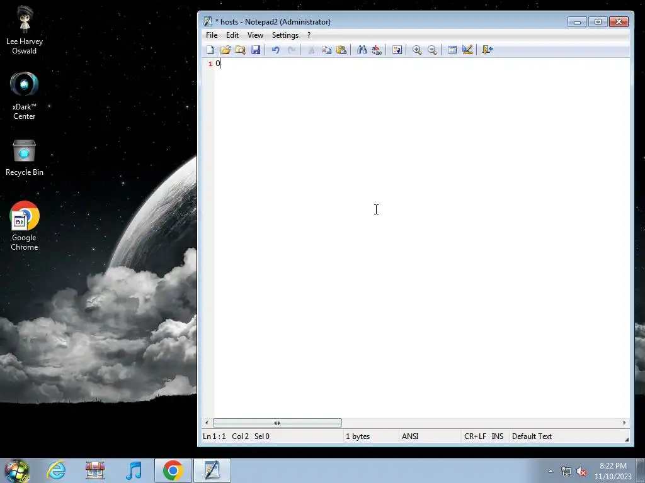Open the Replace tool icon

click(x=377, y=50)
